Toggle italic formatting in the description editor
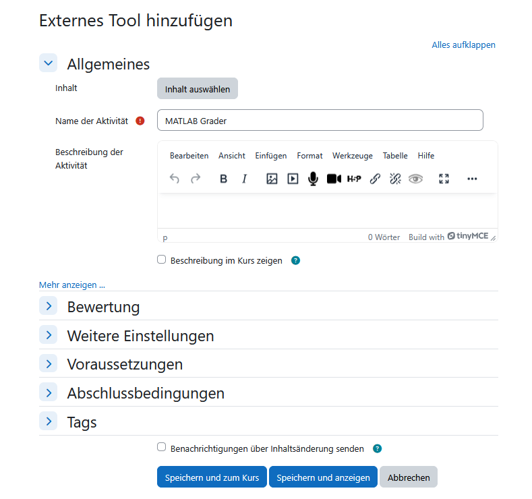Screen dimensions: 532x499 [244, 179]
